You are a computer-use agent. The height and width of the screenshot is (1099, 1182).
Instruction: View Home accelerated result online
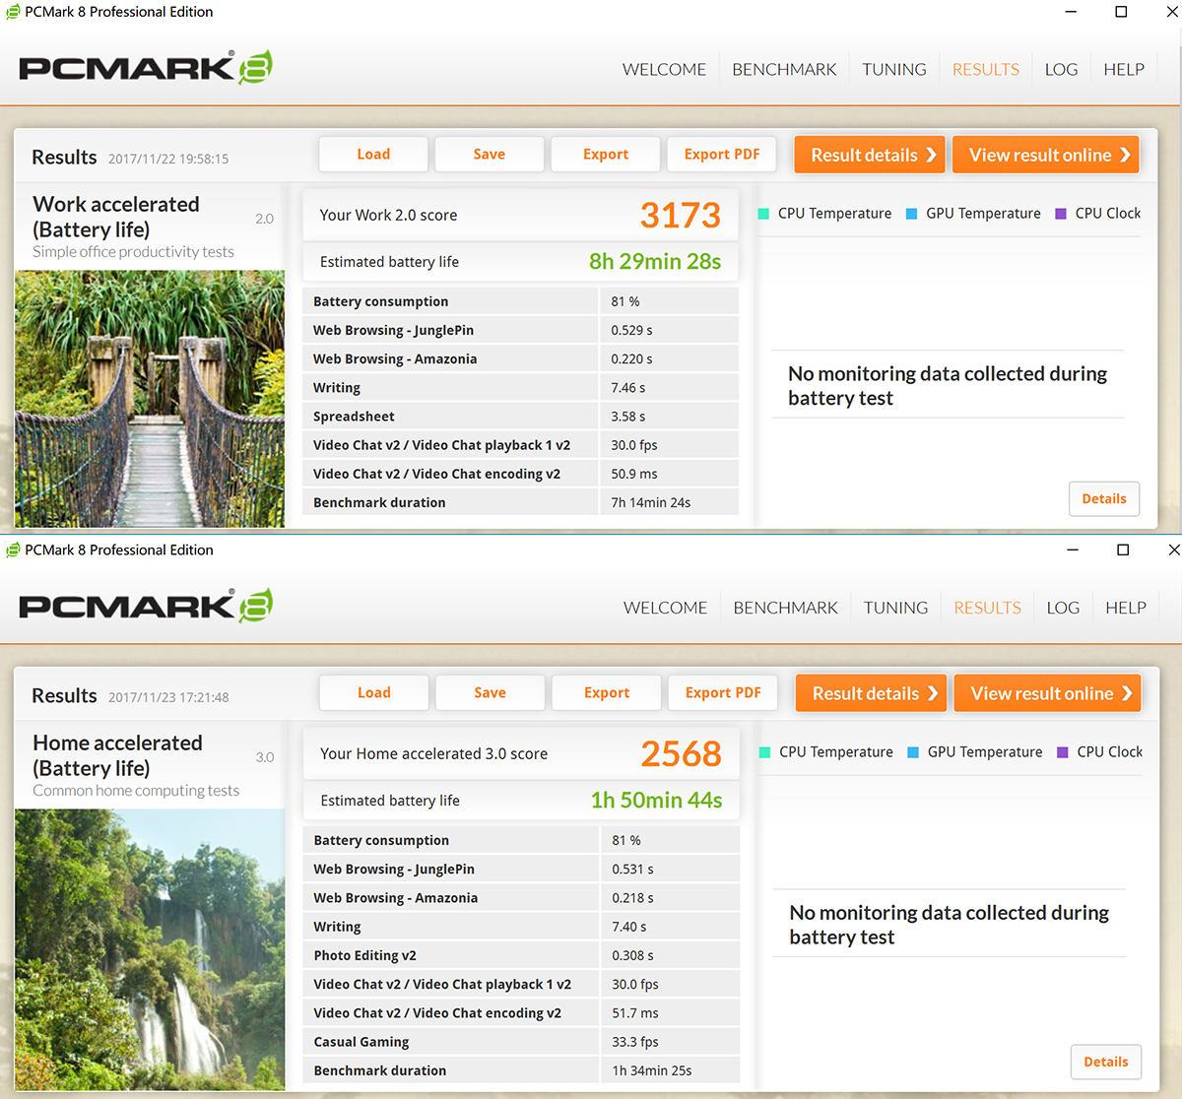click(1048, 693)
